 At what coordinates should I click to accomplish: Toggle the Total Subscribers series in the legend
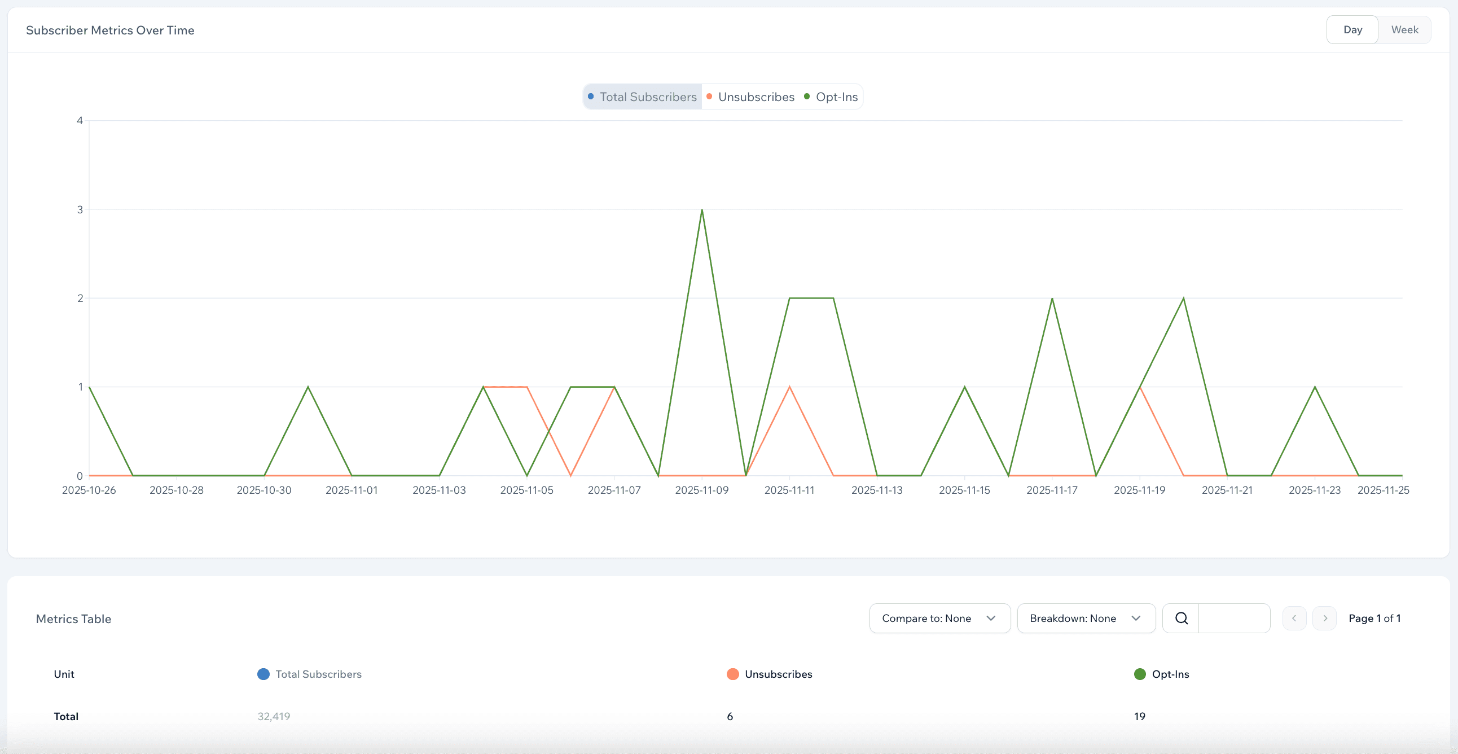(648, 97)
